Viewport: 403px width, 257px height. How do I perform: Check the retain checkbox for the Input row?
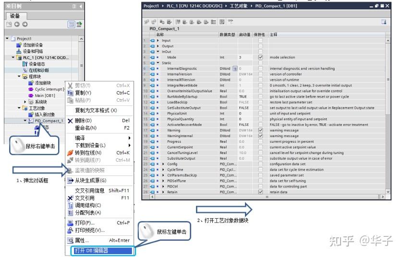coord(260,41)
